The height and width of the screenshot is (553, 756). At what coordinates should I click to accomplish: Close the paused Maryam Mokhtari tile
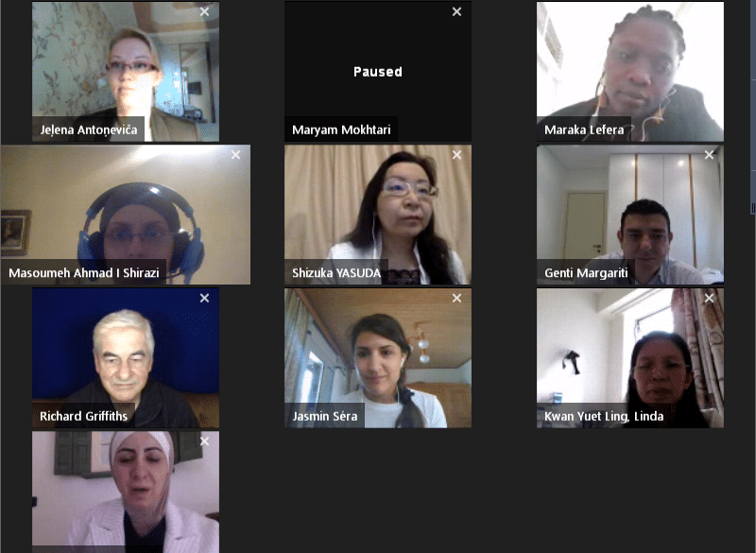coord(456,11)
